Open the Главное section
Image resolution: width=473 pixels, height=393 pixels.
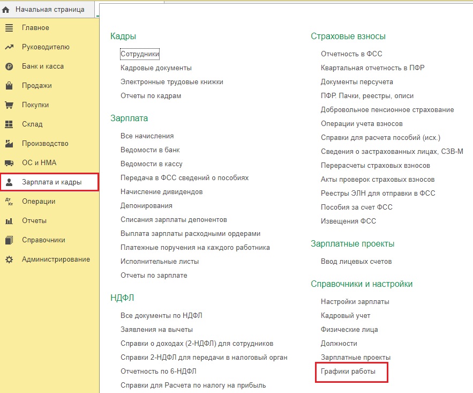35,28
